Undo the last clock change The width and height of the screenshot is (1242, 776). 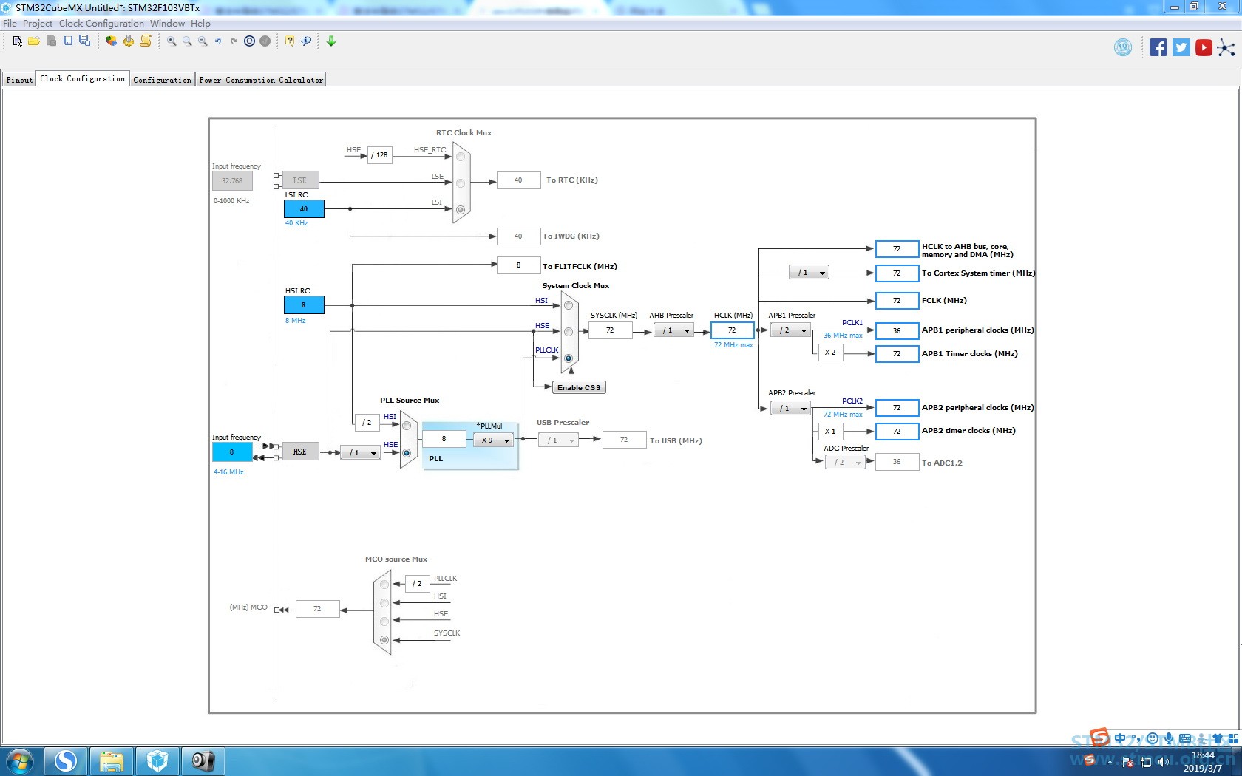coord(218,41)
